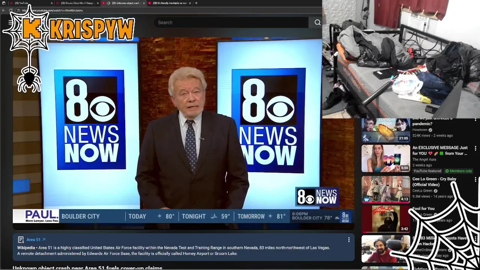The width and height of the screenshot is (480, 270).
Task: Open the "Fool for You" video title
Action: pos(423,208)
